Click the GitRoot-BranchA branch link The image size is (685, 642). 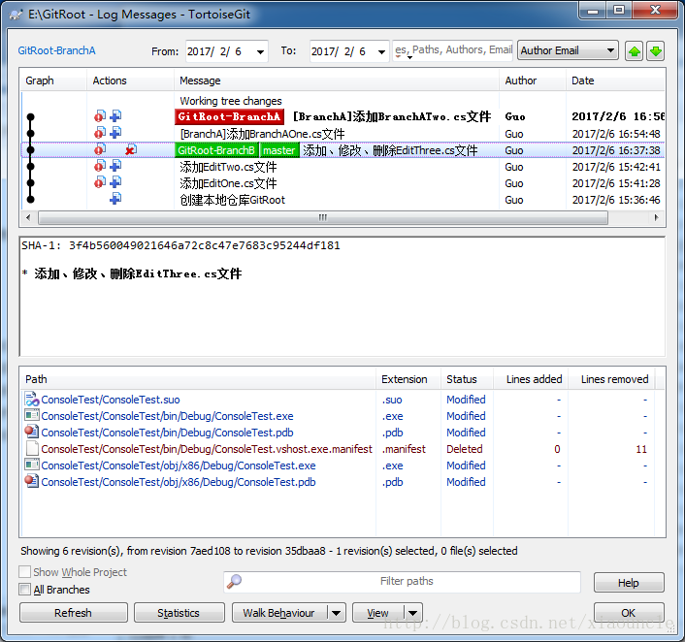[x=57, y=50]
